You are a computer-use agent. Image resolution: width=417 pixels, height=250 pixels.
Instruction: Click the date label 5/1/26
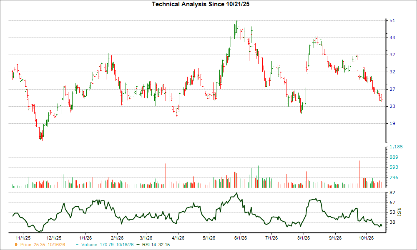click(x=209, y=238)
